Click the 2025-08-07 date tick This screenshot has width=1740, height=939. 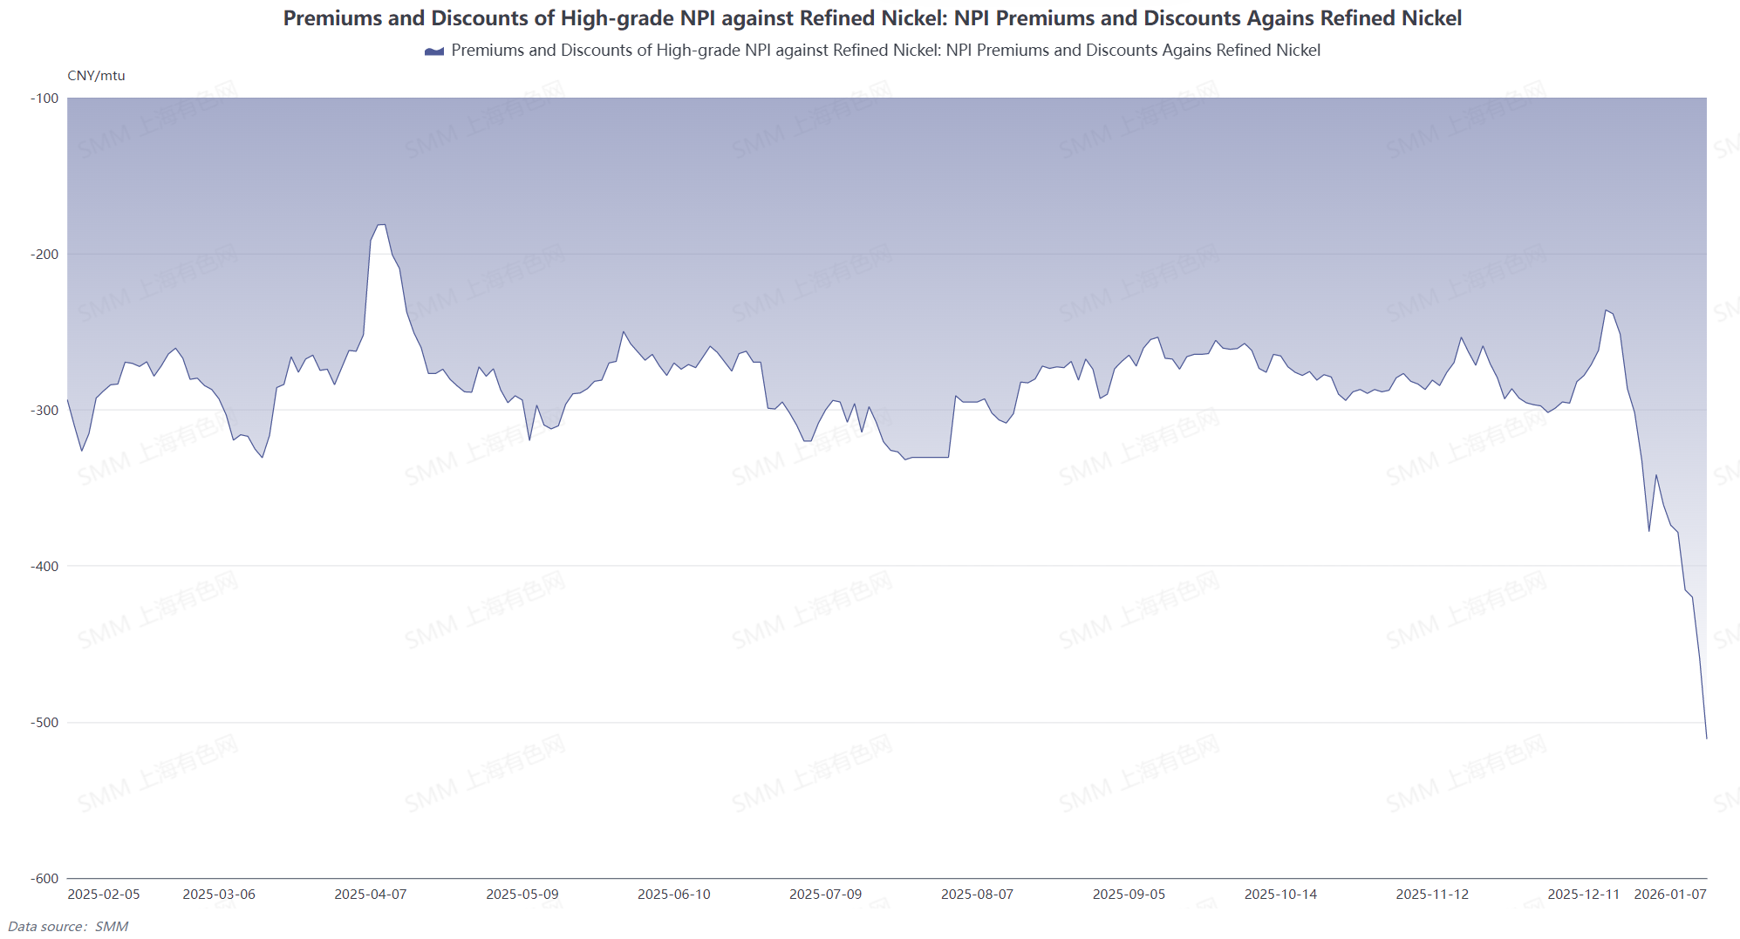pos(978,895)
